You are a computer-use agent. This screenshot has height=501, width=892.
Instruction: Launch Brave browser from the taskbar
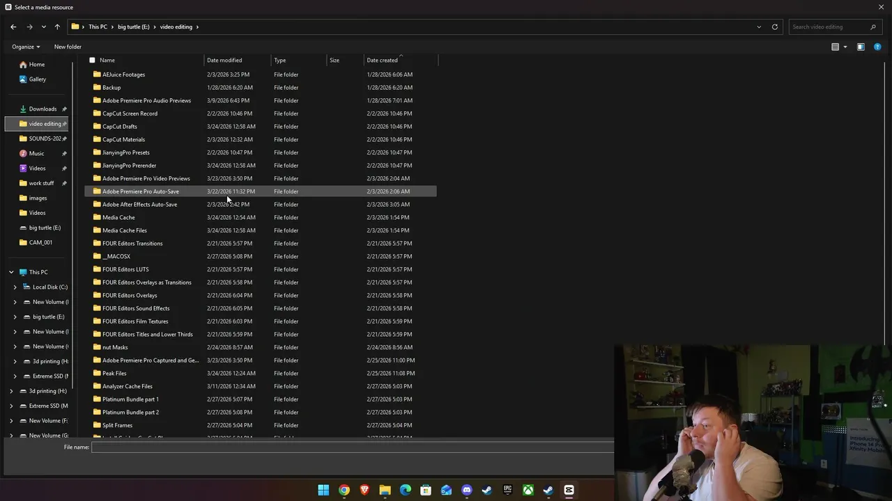tap(364, 490)
